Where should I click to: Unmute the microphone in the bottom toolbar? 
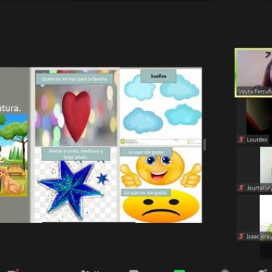[13, 271]
